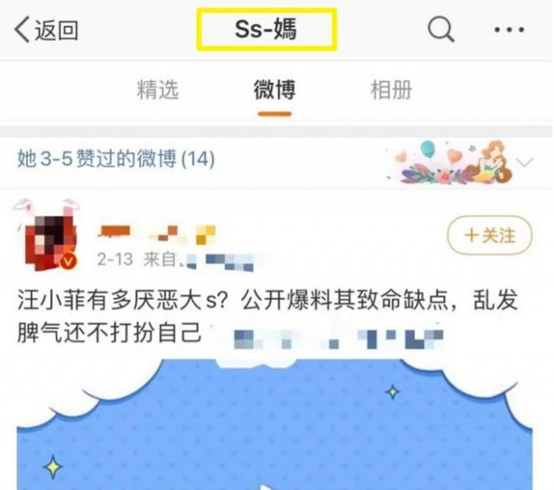Viewport: 554px width, 490px height.
Task: Tap the green sparkle star on video
Action: click(53, 467)
